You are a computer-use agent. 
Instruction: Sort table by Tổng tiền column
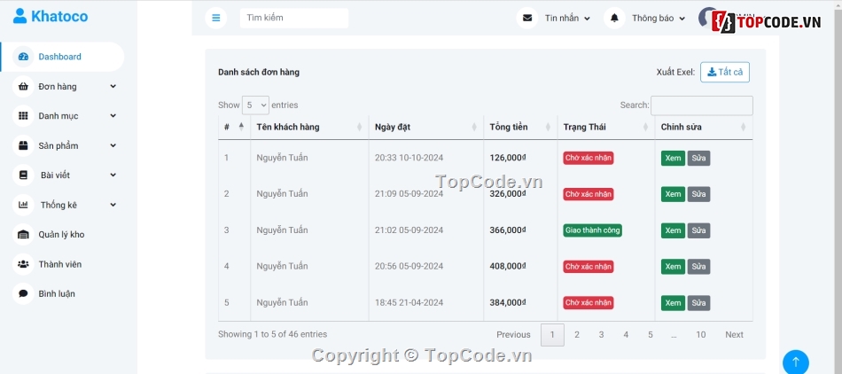[x=519, y=127]
